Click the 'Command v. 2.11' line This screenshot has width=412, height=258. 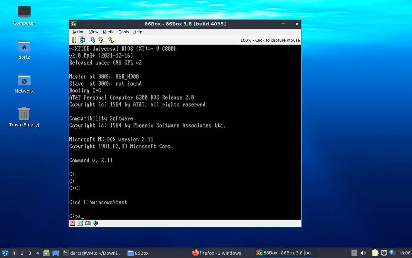(91, 160)
